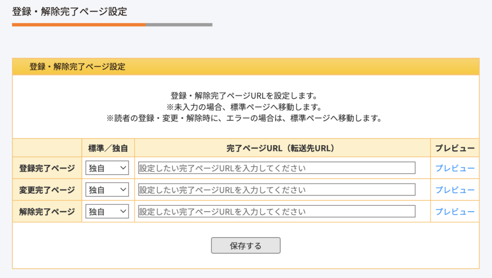This screenshot has width=492, height=278.
Task: Select the 変更完了ページ row label
Action: [47, 190]
